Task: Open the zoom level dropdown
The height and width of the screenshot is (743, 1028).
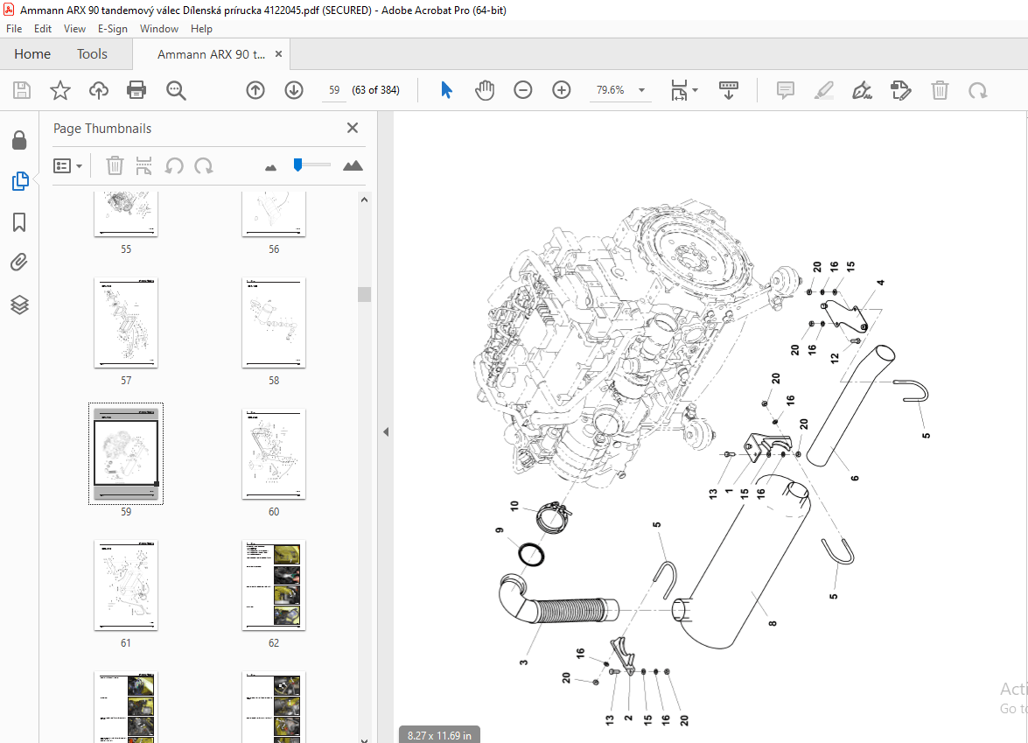Action: tap(642, 90)
